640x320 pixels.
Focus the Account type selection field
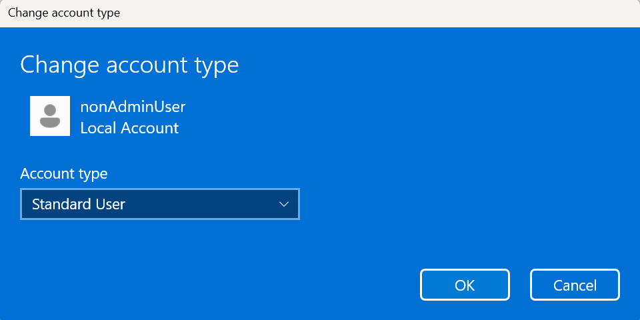click(160, 204)
